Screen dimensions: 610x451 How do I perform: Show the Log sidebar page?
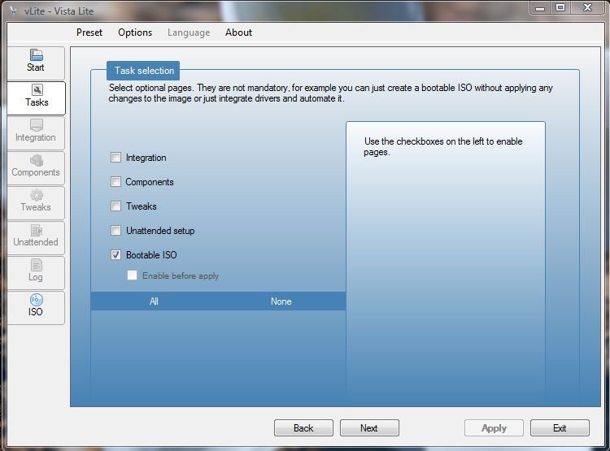point(36,273)
